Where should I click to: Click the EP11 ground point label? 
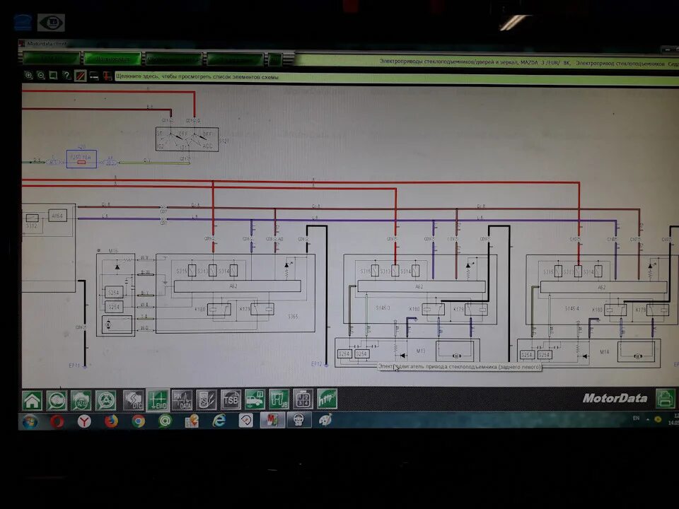point(74,365)
